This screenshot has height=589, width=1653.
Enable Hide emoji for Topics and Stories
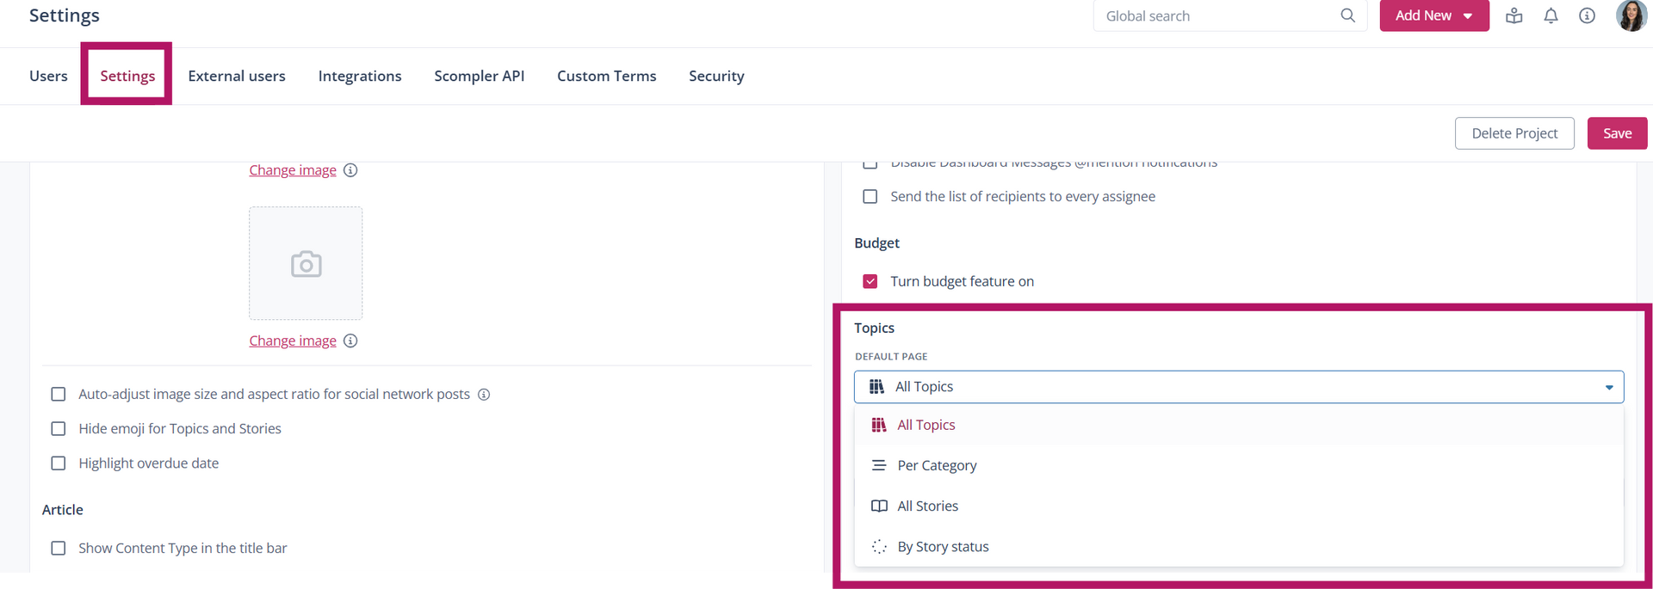click(x=59, y=429)
